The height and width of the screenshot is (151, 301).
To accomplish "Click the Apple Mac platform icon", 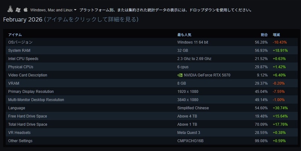I will click(x=26, y=9).
